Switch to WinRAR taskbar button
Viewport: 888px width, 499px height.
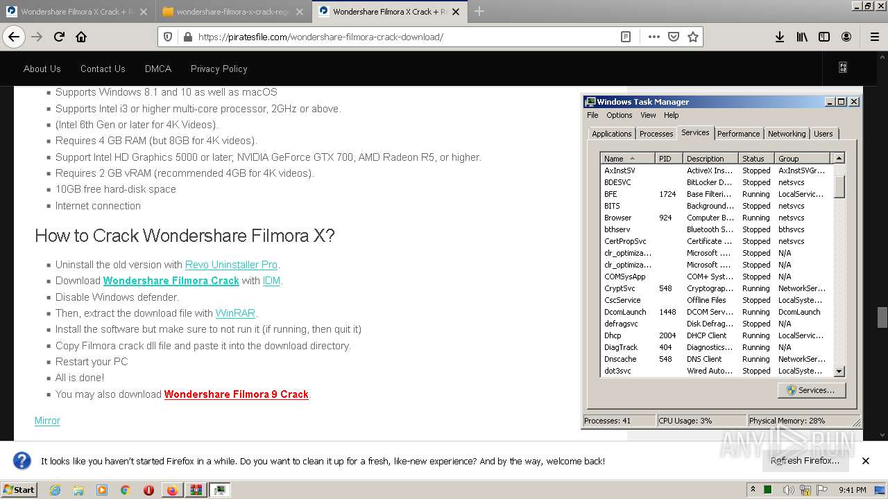tap(196, 490)
